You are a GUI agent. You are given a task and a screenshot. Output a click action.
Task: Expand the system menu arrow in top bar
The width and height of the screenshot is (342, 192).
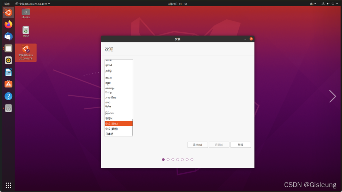pos(337,4)
